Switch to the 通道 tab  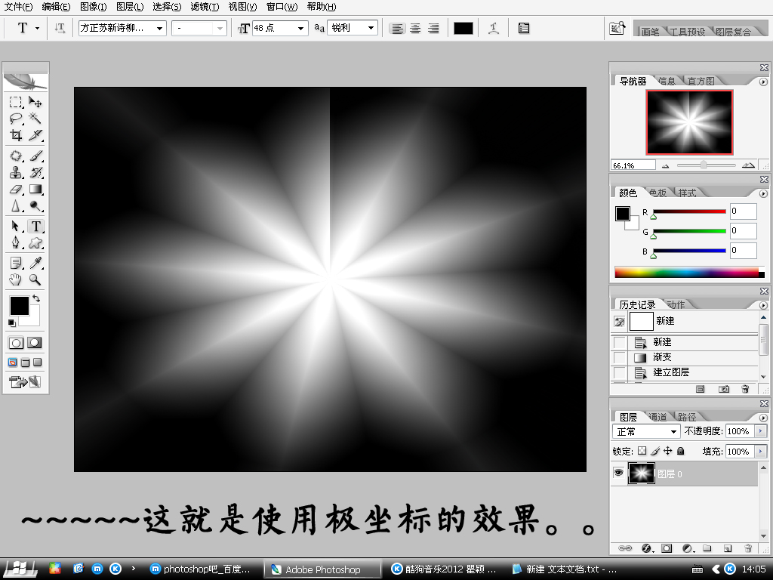tap(657, 417)
